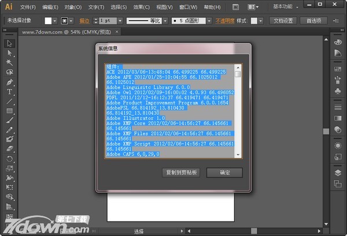The width and height of the screenshot is (347, 236).
Task: Expand the fill color dropdown arrow
Action: pyautogui.click(x=55, y=21)
